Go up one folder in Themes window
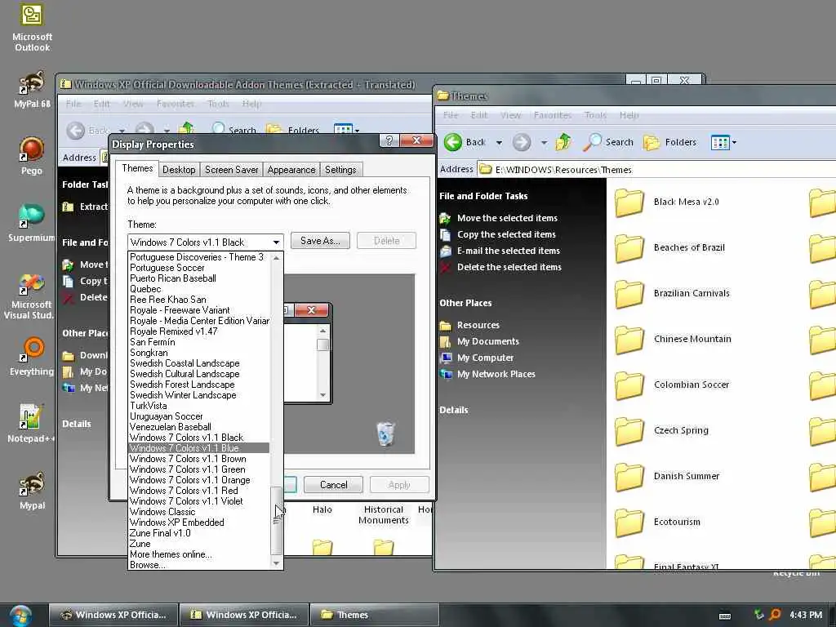 tap(563, 142)
